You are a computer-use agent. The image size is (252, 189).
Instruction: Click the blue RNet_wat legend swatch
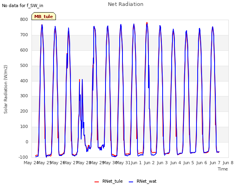pyautogui.click(x=131, y=182)
